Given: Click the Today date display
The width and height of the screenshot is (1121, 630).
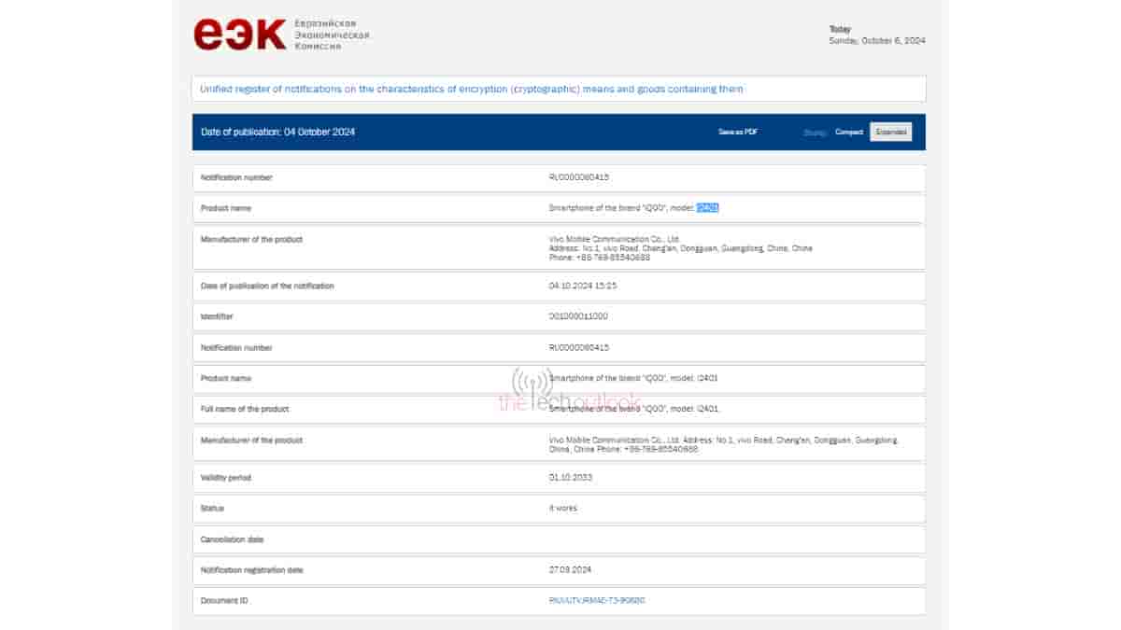Looking at the screenshot, I should coord(878,35).
